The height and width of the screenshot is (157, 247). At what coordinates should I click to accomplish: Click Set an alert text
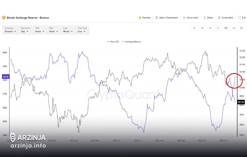(193, 18)
